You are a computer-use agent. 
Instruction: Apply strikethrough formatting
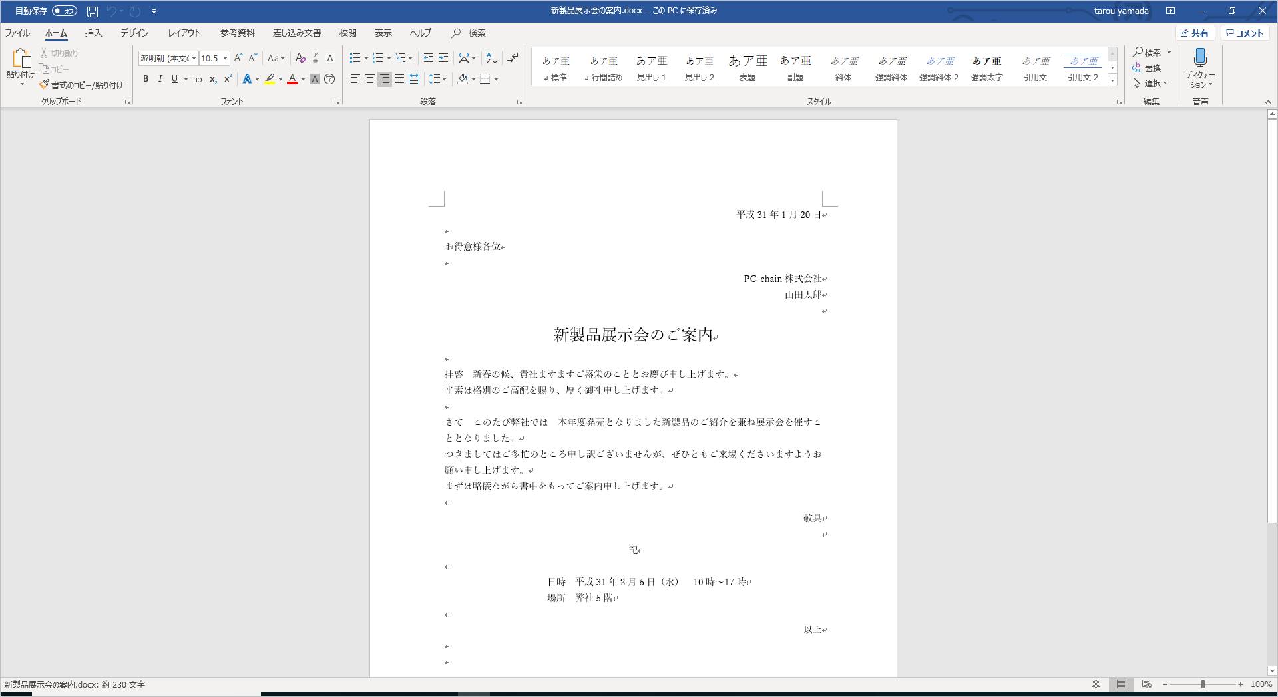[196, 79]
